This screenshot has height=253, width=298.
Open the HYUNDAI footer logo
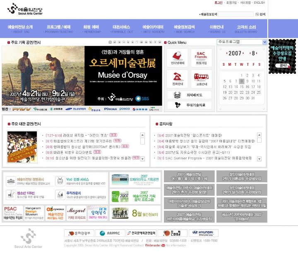tap(204, 233)
